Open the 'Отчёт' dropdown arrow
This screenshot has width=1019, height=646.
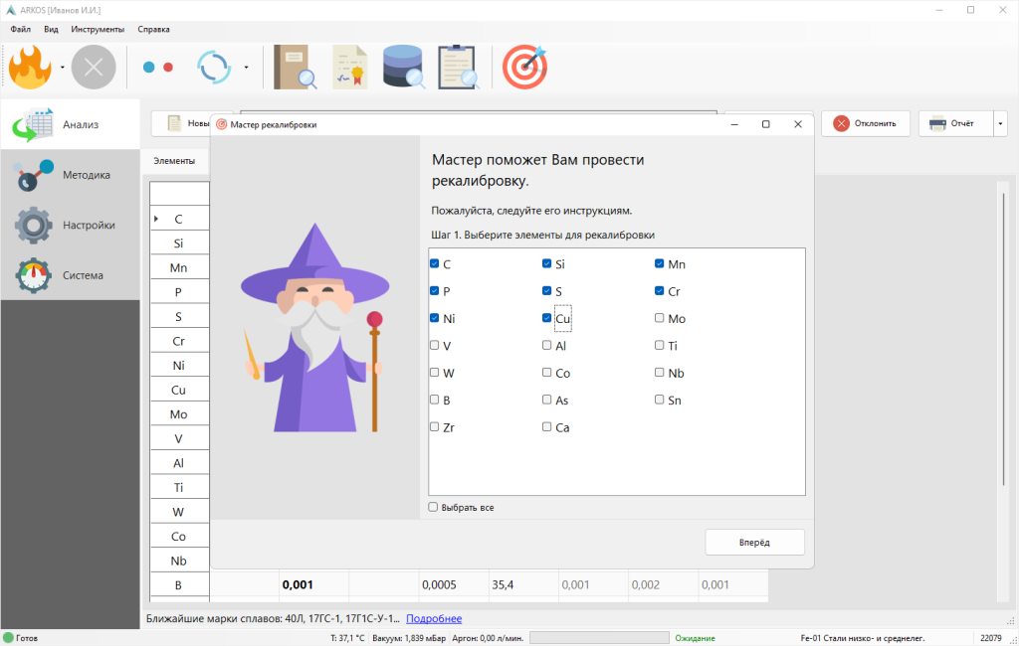999,124
